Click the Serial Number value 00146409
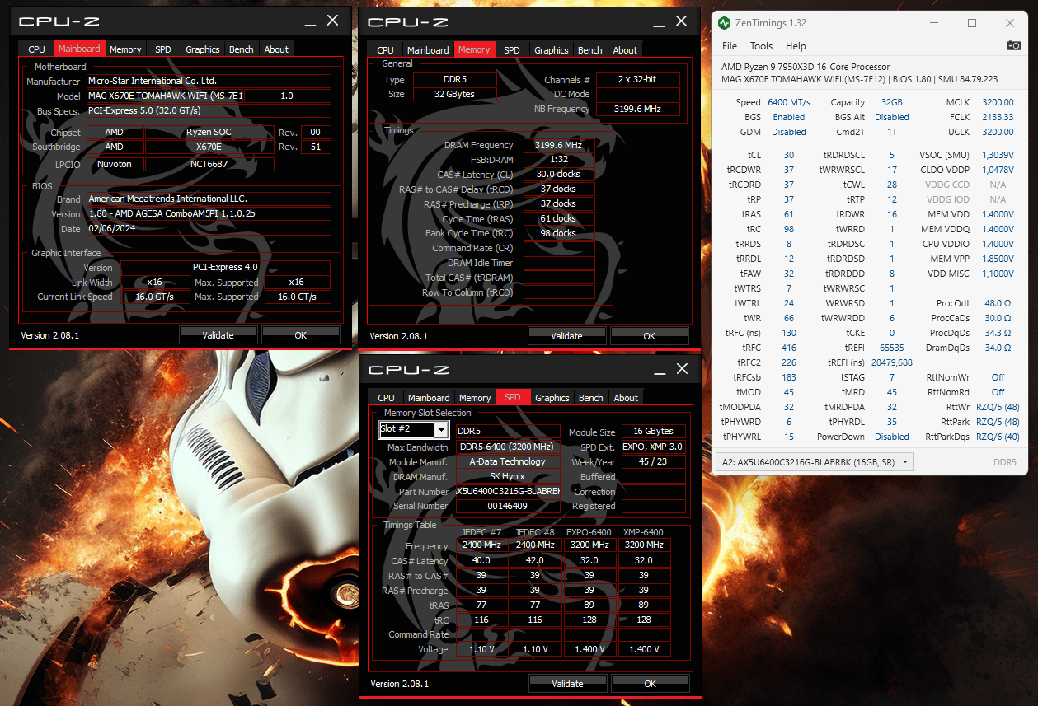Viewport: 1038px width, 706px height. 508,506
